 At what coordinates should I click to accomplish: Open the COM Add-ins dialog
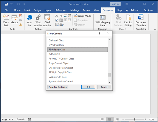pyautogui.click(x=47, y=20)
